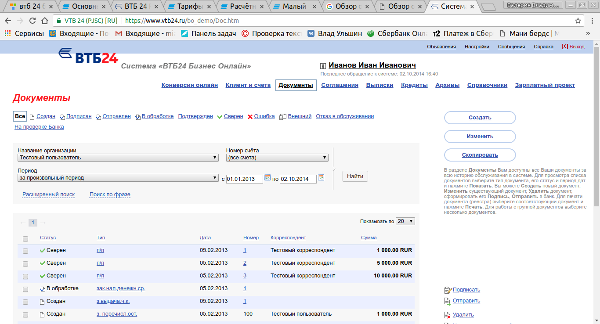Switch to the Кредиты menu section
The width and height of the screenshot is (600, 324).
pyautogui.click(x=414, y=85)
